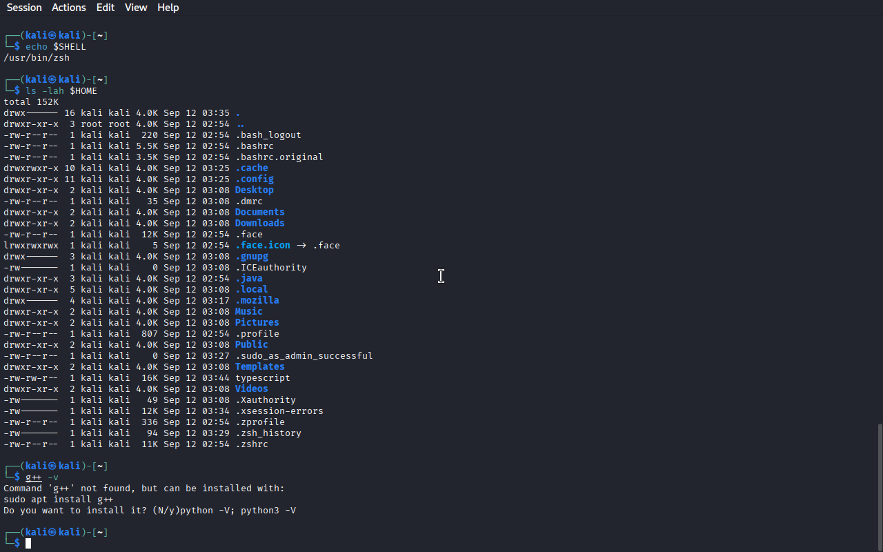Screen dimensions: 883x552
Task: Click the 'root root' owner of '..' entry
Action: pos(106,124)
